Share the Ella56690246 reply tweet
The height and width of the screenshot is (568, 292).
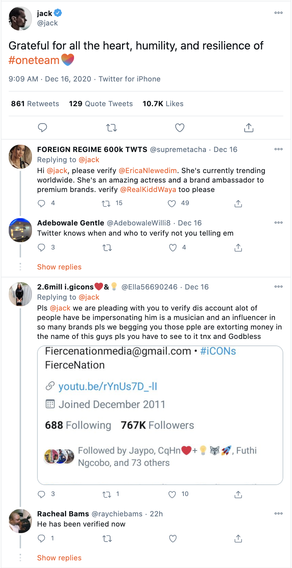pos(238,494)
